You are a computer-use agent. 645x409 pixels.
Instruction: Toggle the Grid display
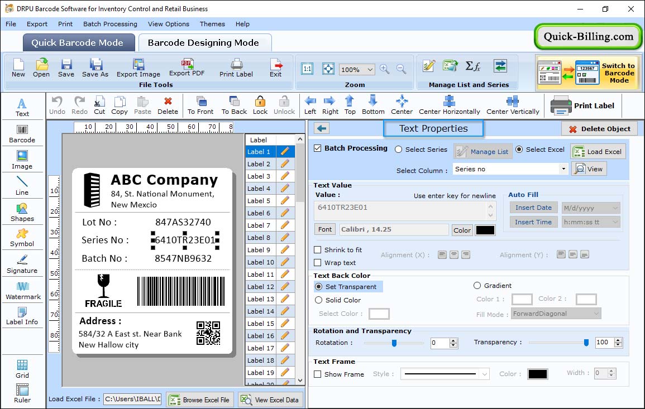pyautogui.click(x=22, y=369)
